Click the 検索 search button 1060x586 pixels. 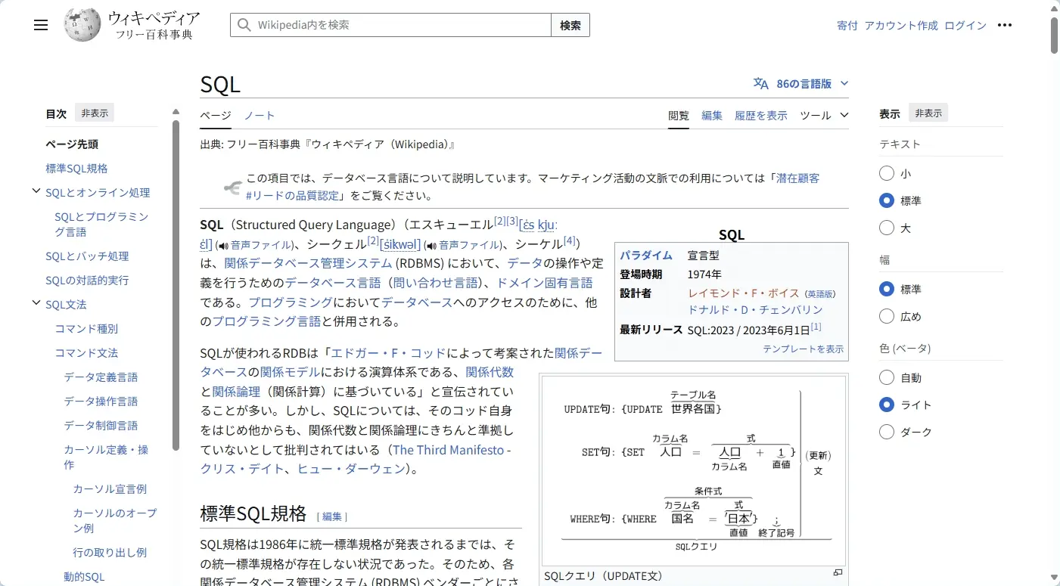(x=570, y=25)
